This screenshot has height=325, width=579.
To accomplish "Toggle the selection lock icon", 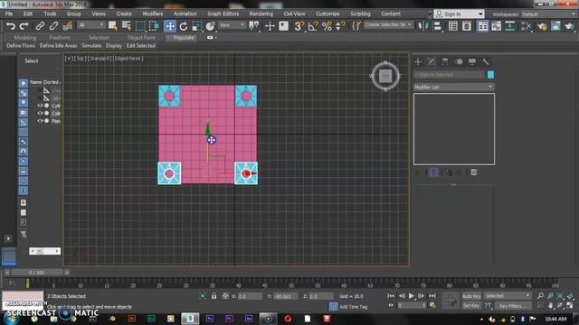I will coord(214,296).
